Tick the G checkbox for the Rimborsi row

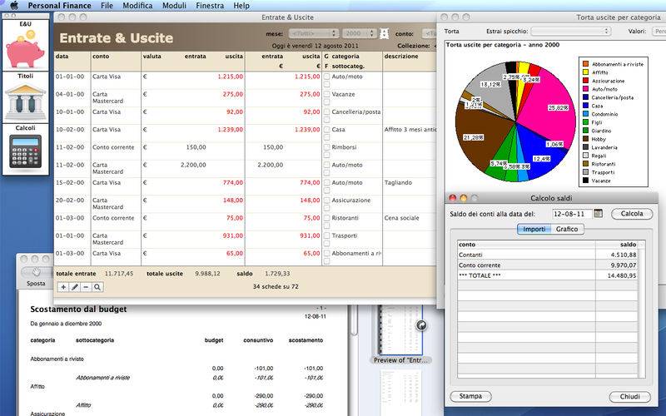(327, 147)
